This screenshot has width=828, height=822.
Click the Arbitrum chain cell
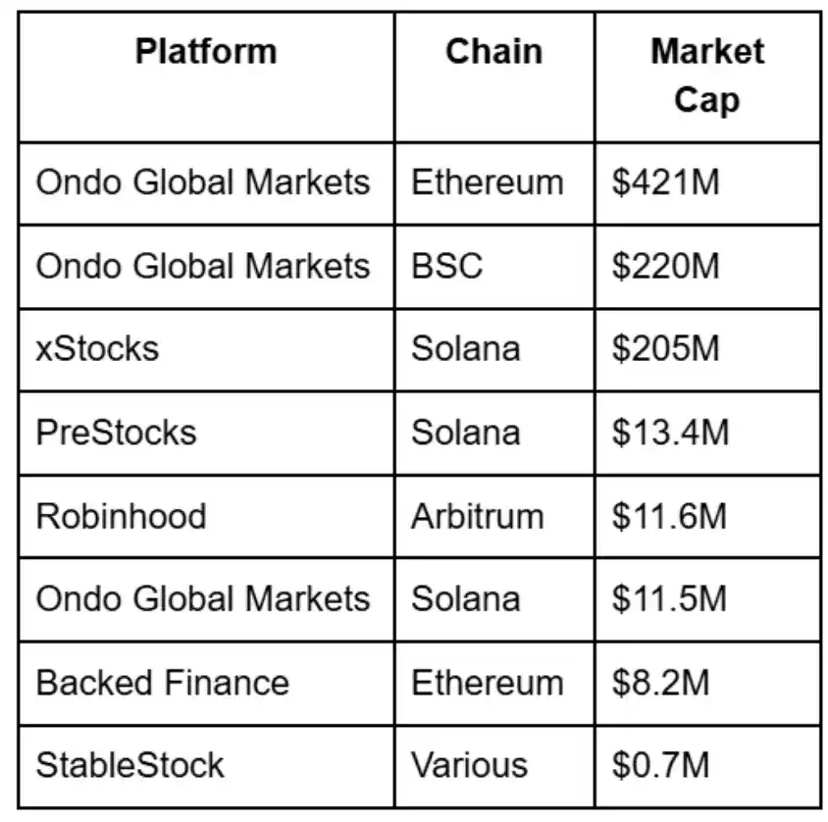click(x=477, y=516)
